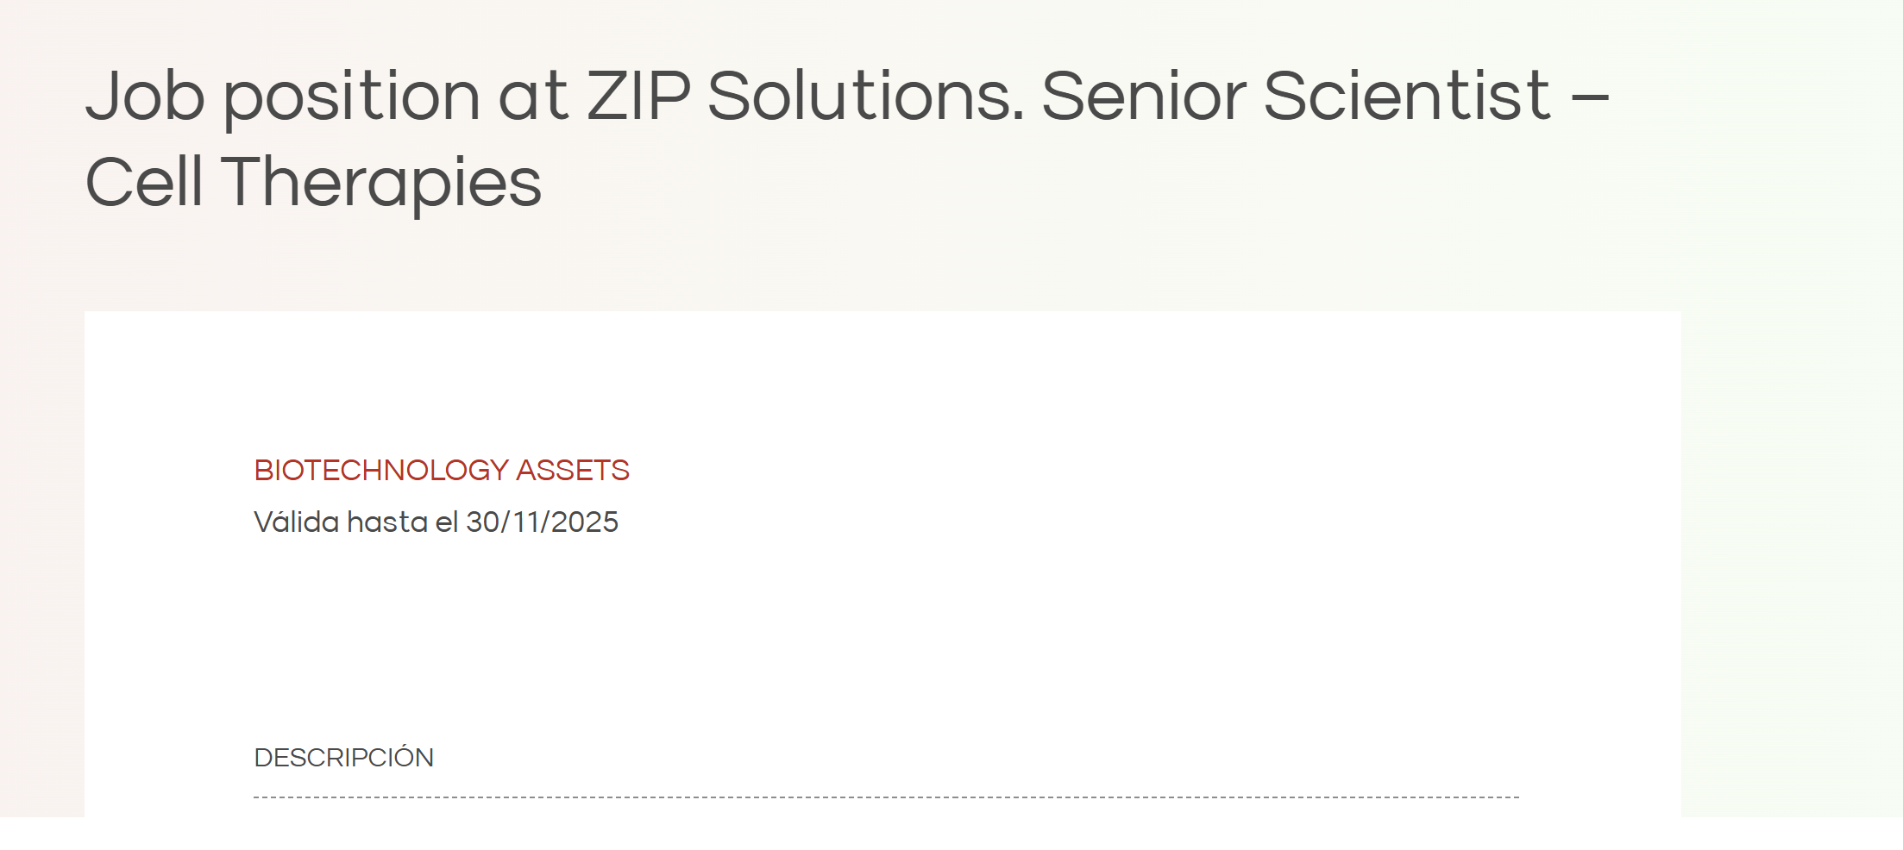Click the word 'Solutions.' in the heading
This screenshot has width=1903, height=850.
click(866, 95)
